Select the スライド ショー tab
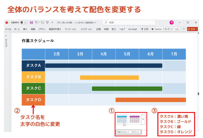Image resolution: width=203 pixels, height=138 pixels. (x=86, y=29)
